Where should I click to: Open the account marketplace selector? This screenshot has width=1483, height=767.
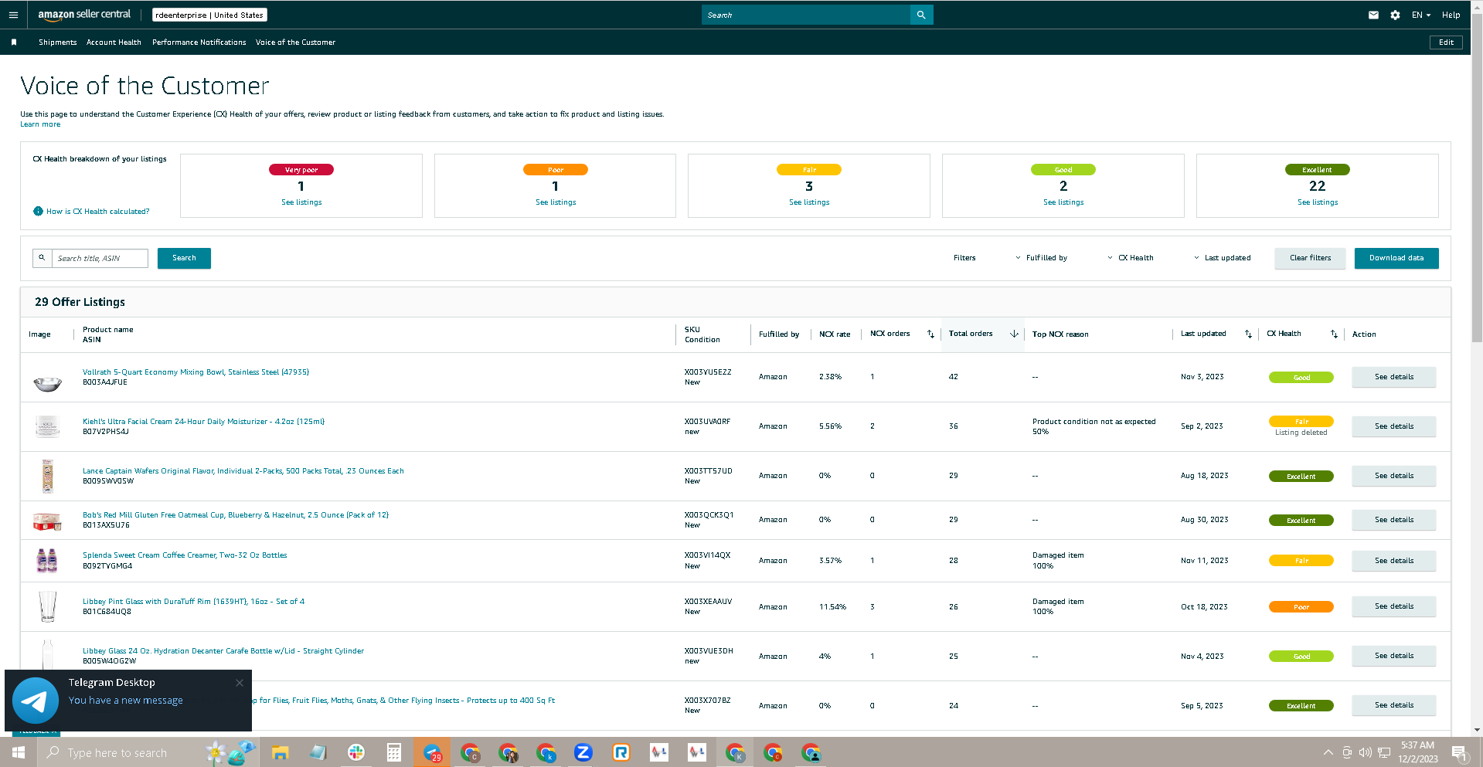coord(209,15)
